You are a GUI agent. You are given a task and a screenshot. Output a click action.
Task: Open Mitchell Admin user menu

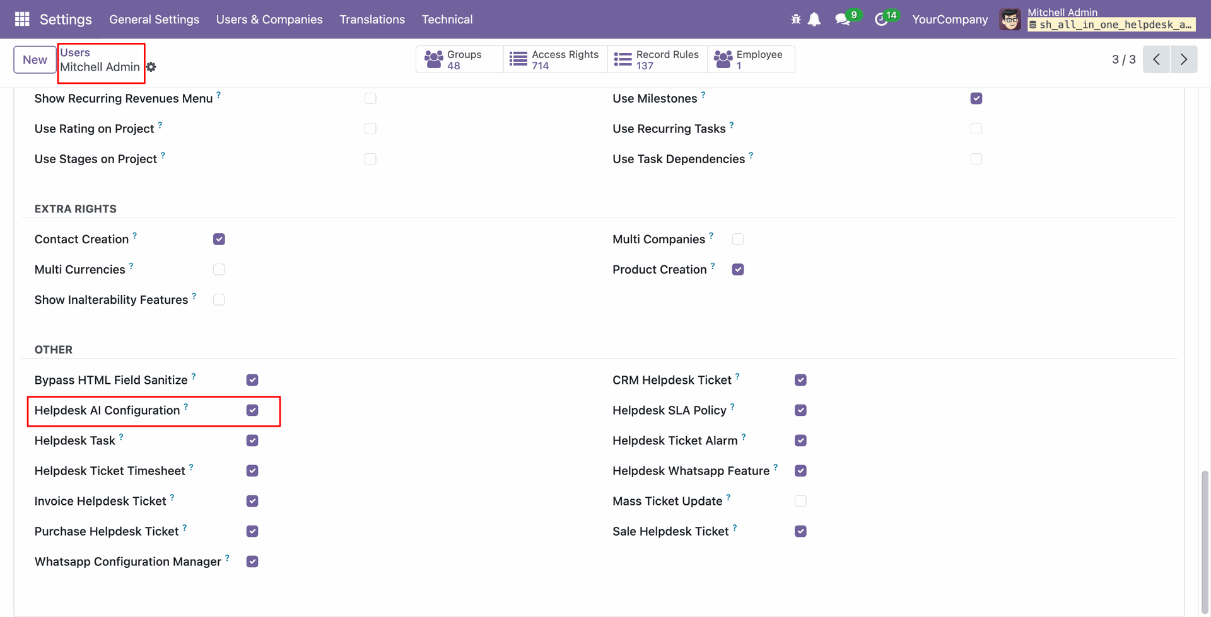[x=1097, y=19]
